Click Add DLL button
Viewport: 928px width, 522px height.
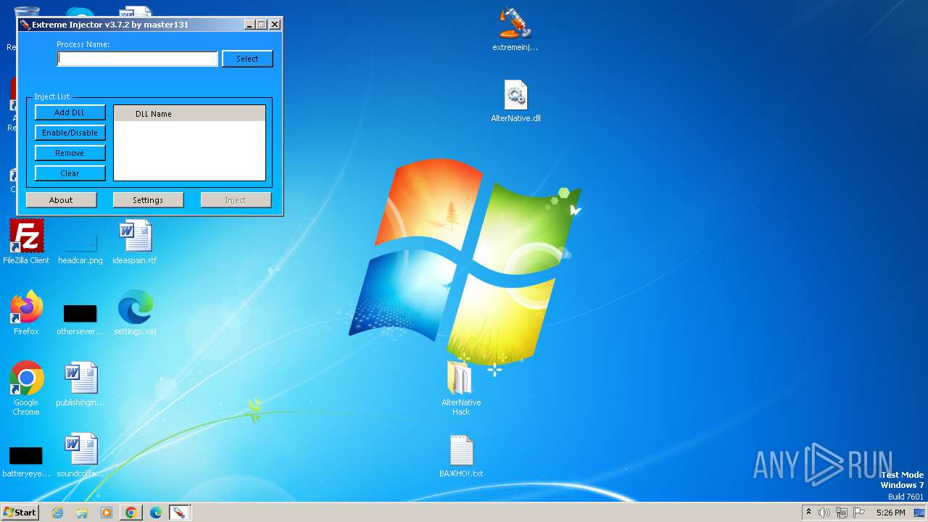[70, 112]
